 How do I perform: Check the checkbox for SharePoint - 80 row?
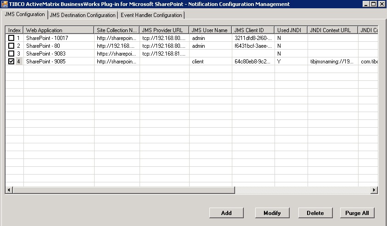pyautogui.click(x=11, y=45)
